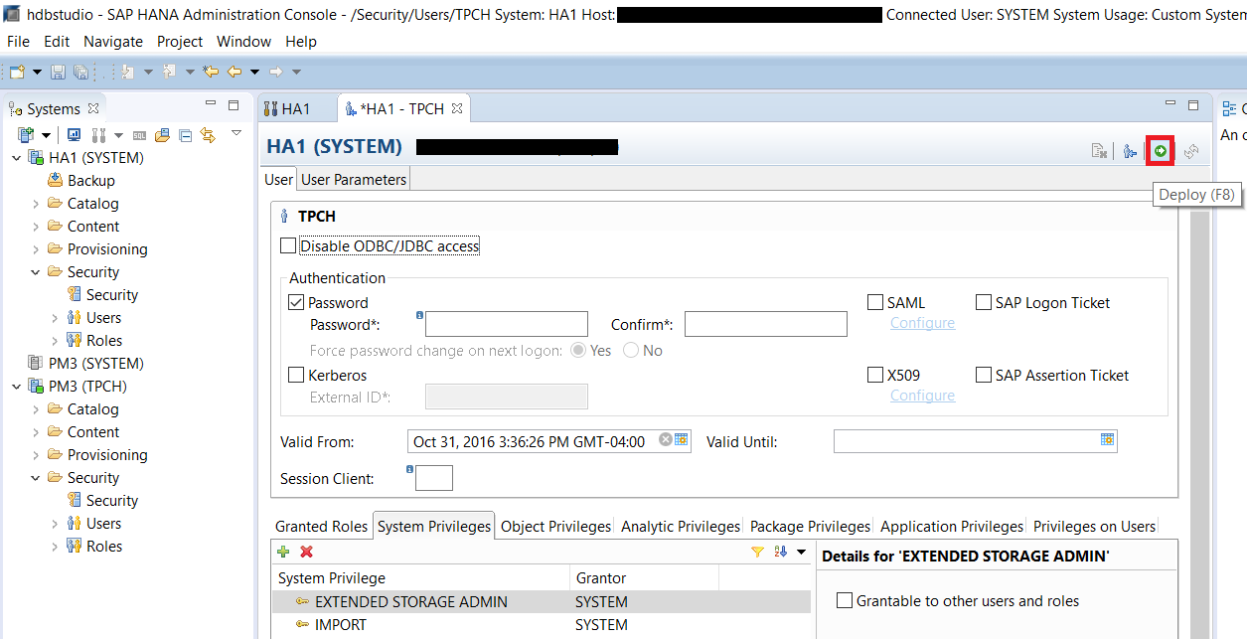The width and height of the screenshot is (1247, 639).
Task: Remove the privilege with the red X icon
Action: point(307,552)
